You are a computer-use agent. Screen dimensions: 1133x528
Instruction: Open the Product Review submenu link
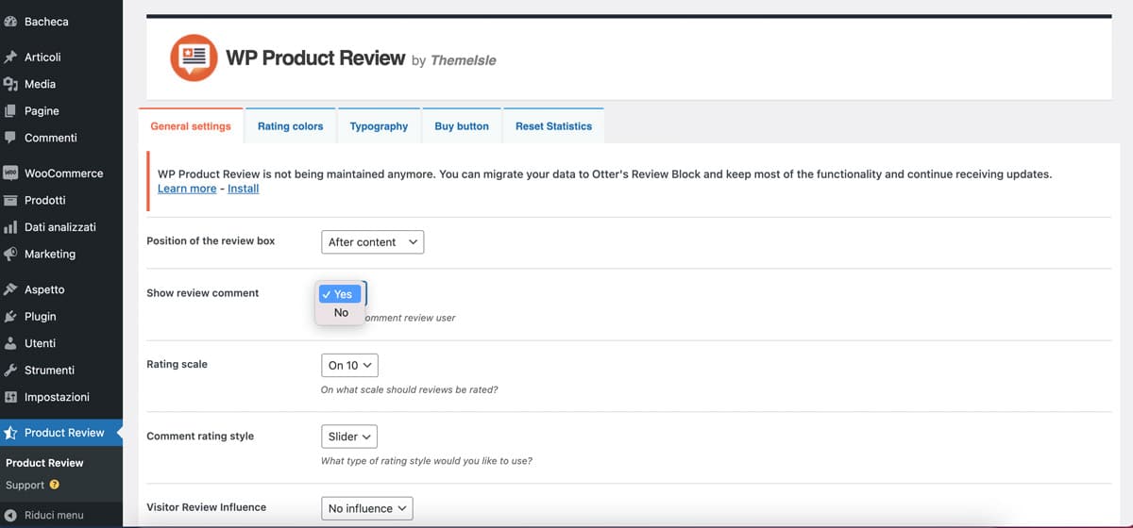tap(44, 463)
